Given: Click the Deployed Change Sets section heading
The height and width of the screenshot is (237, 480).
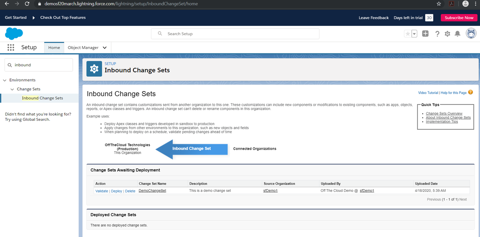Looking at the screenshot, I should tap(113, 215).
